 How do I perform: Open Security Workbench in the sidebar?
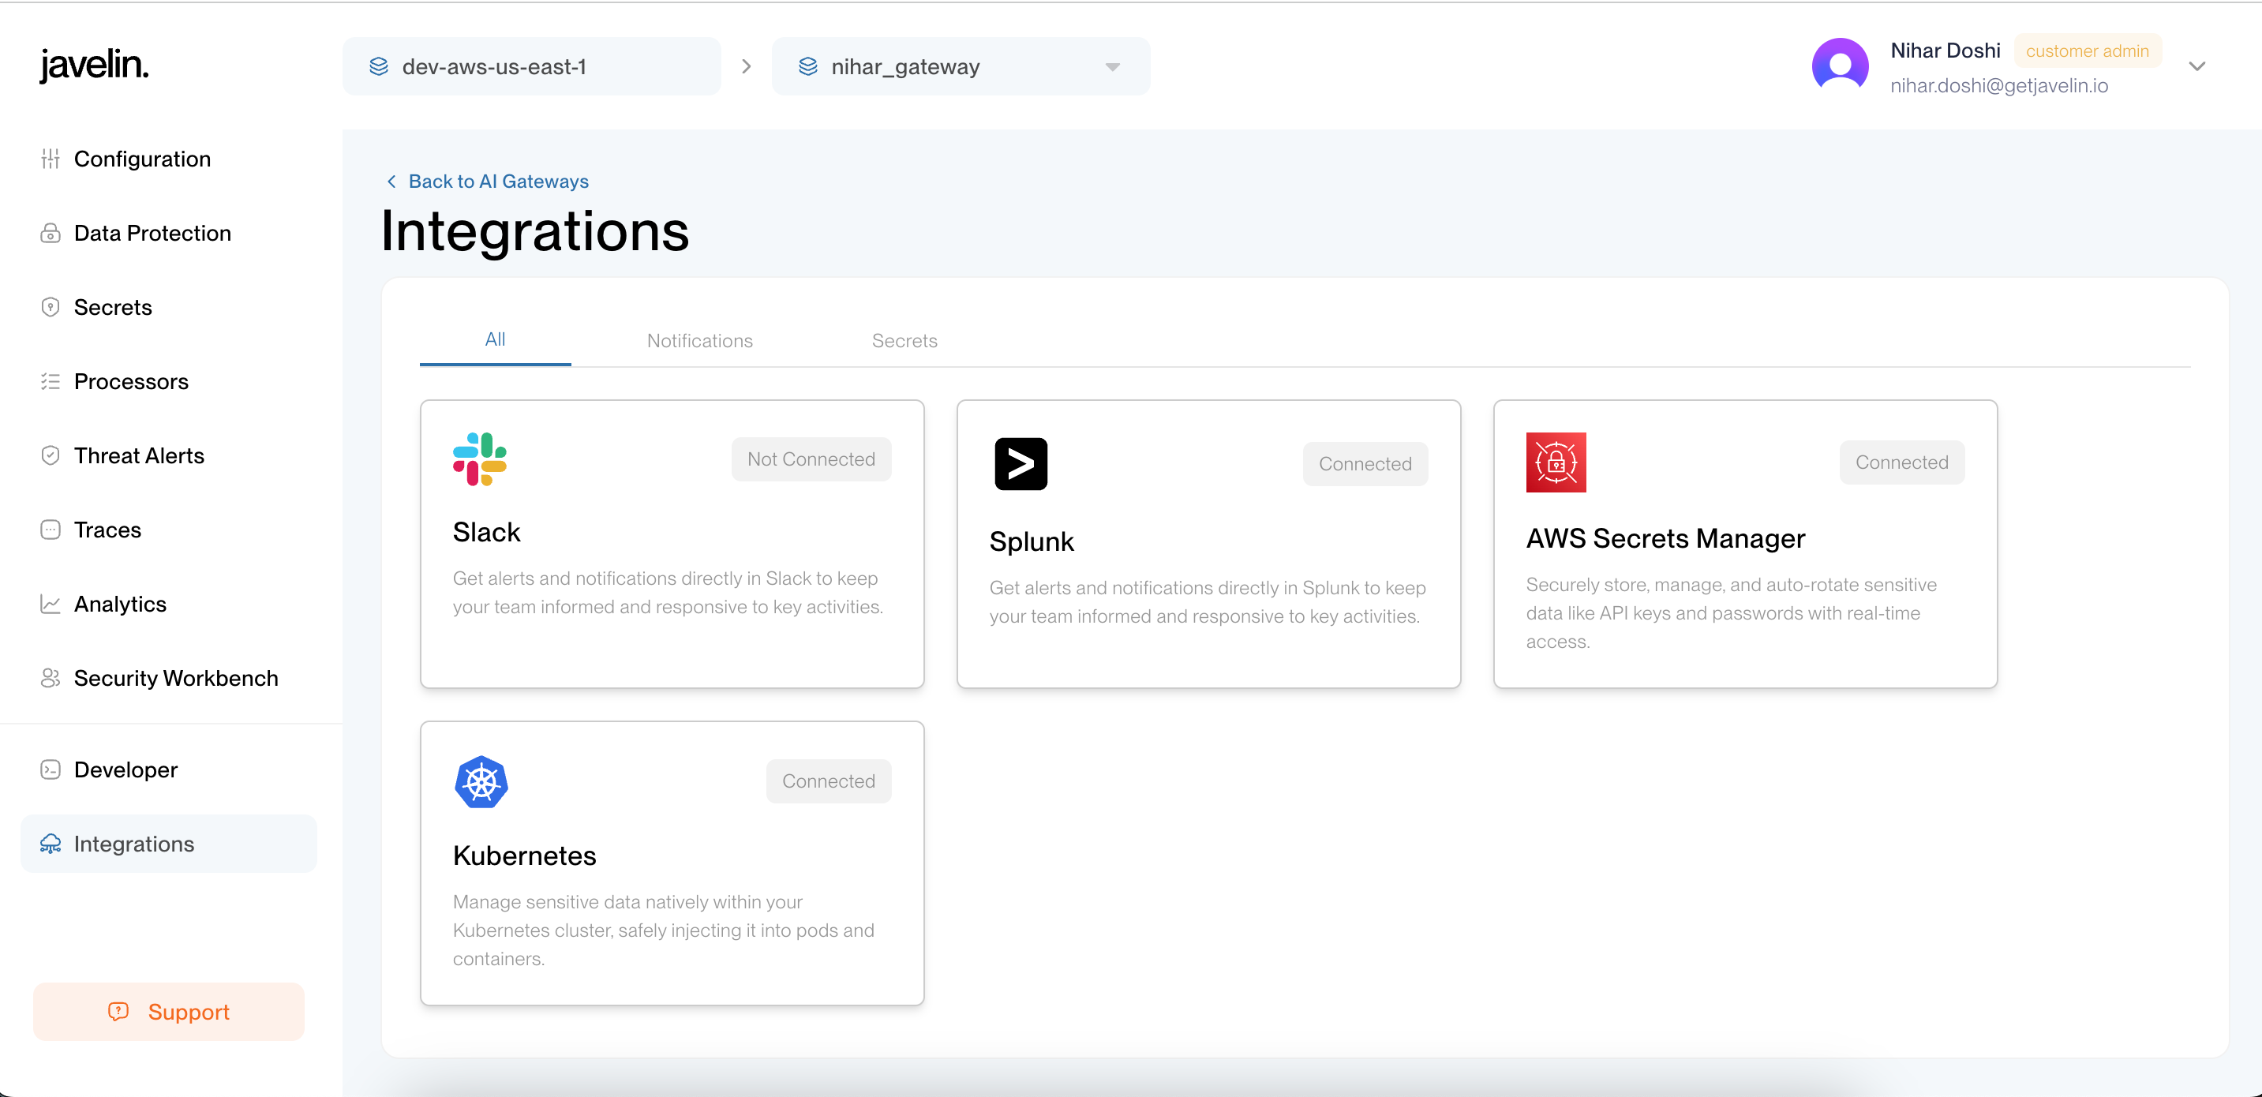coord(176,678)
